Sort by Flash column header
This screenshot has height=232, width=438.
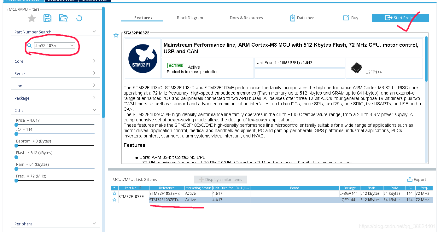tap(371, 188)
